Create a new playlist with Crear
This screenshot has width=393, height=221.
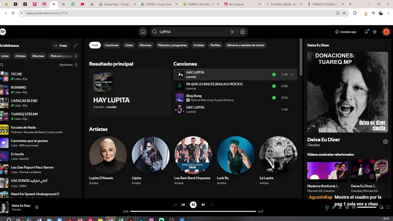tap(60, 45)
